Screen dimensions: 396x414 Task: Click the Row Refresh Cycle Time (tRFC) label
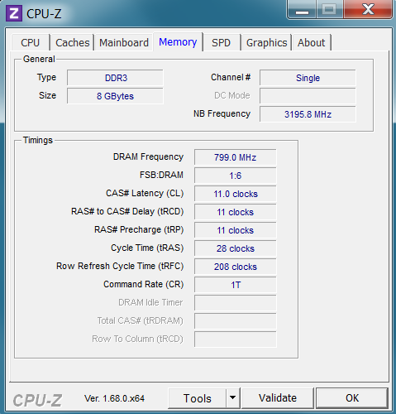pos(120,266)
